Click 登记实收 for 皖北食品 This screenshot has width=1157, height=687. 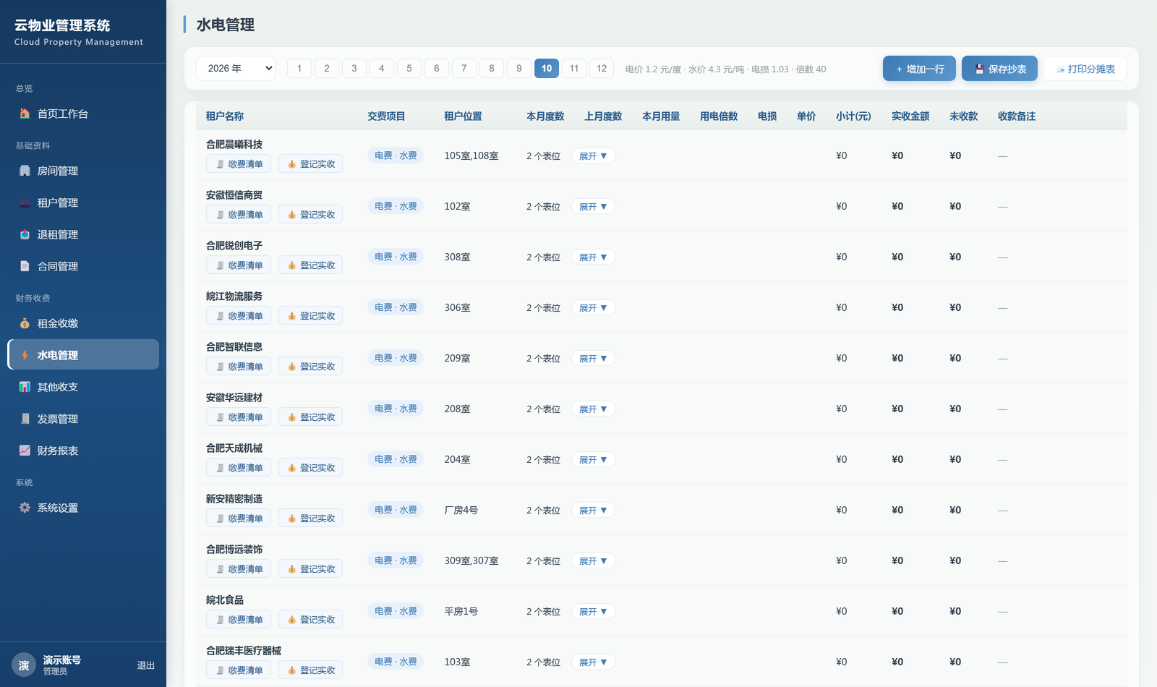[311, 620]
